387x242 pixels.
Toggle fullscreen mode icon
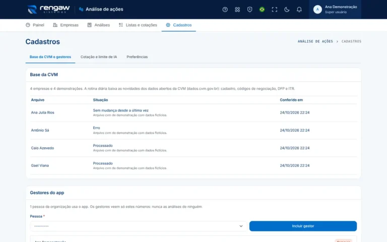pyautogui.click(x=274, y=10)
